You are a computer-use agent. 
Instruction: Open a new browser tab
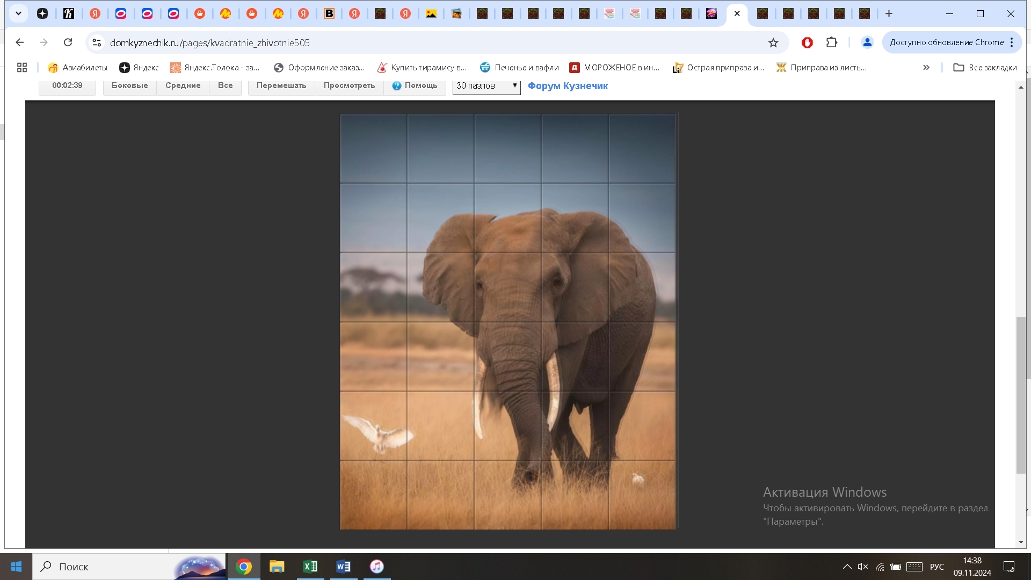click(x=889, y=14)
